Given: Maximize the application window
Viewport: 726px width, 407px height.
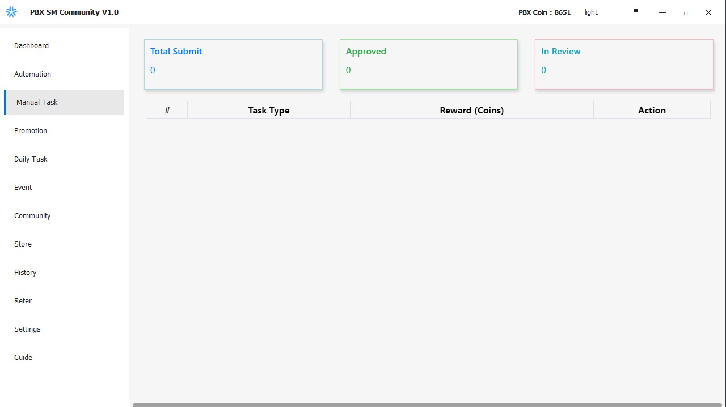Looking at the screenshot, I should pyautogui.click(x=685, y=12).
